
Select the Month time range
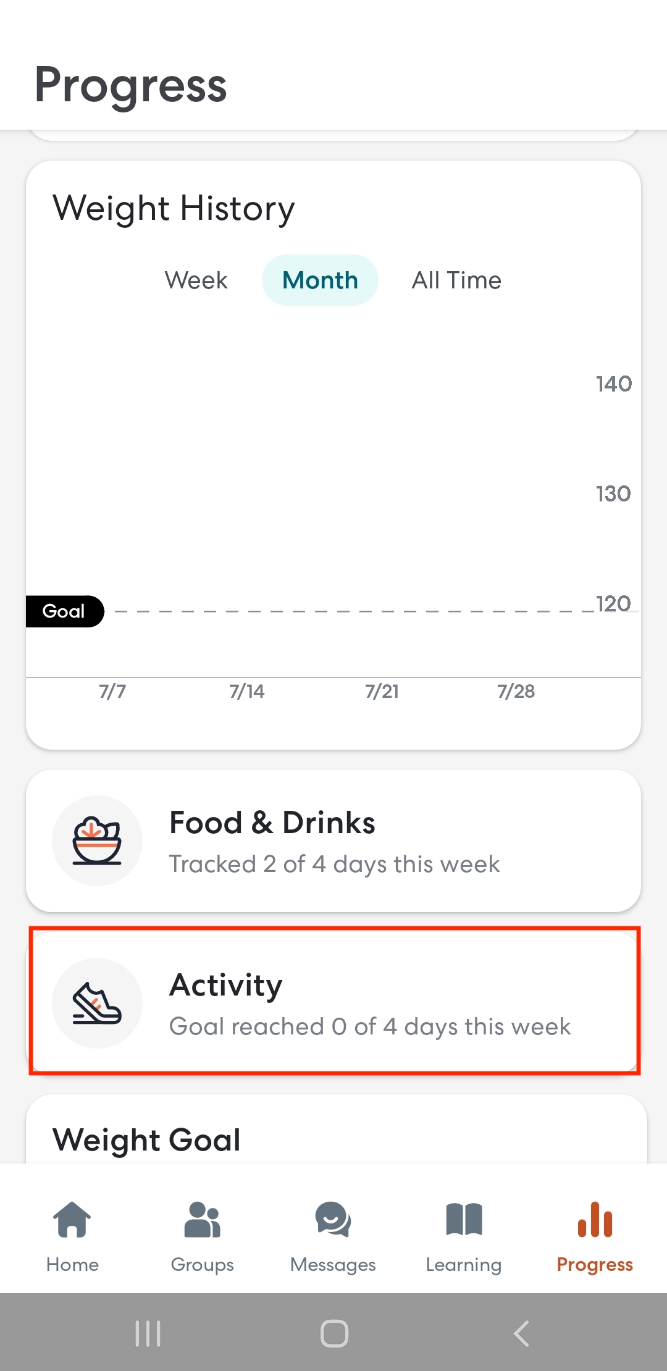[x=320, y=280]
